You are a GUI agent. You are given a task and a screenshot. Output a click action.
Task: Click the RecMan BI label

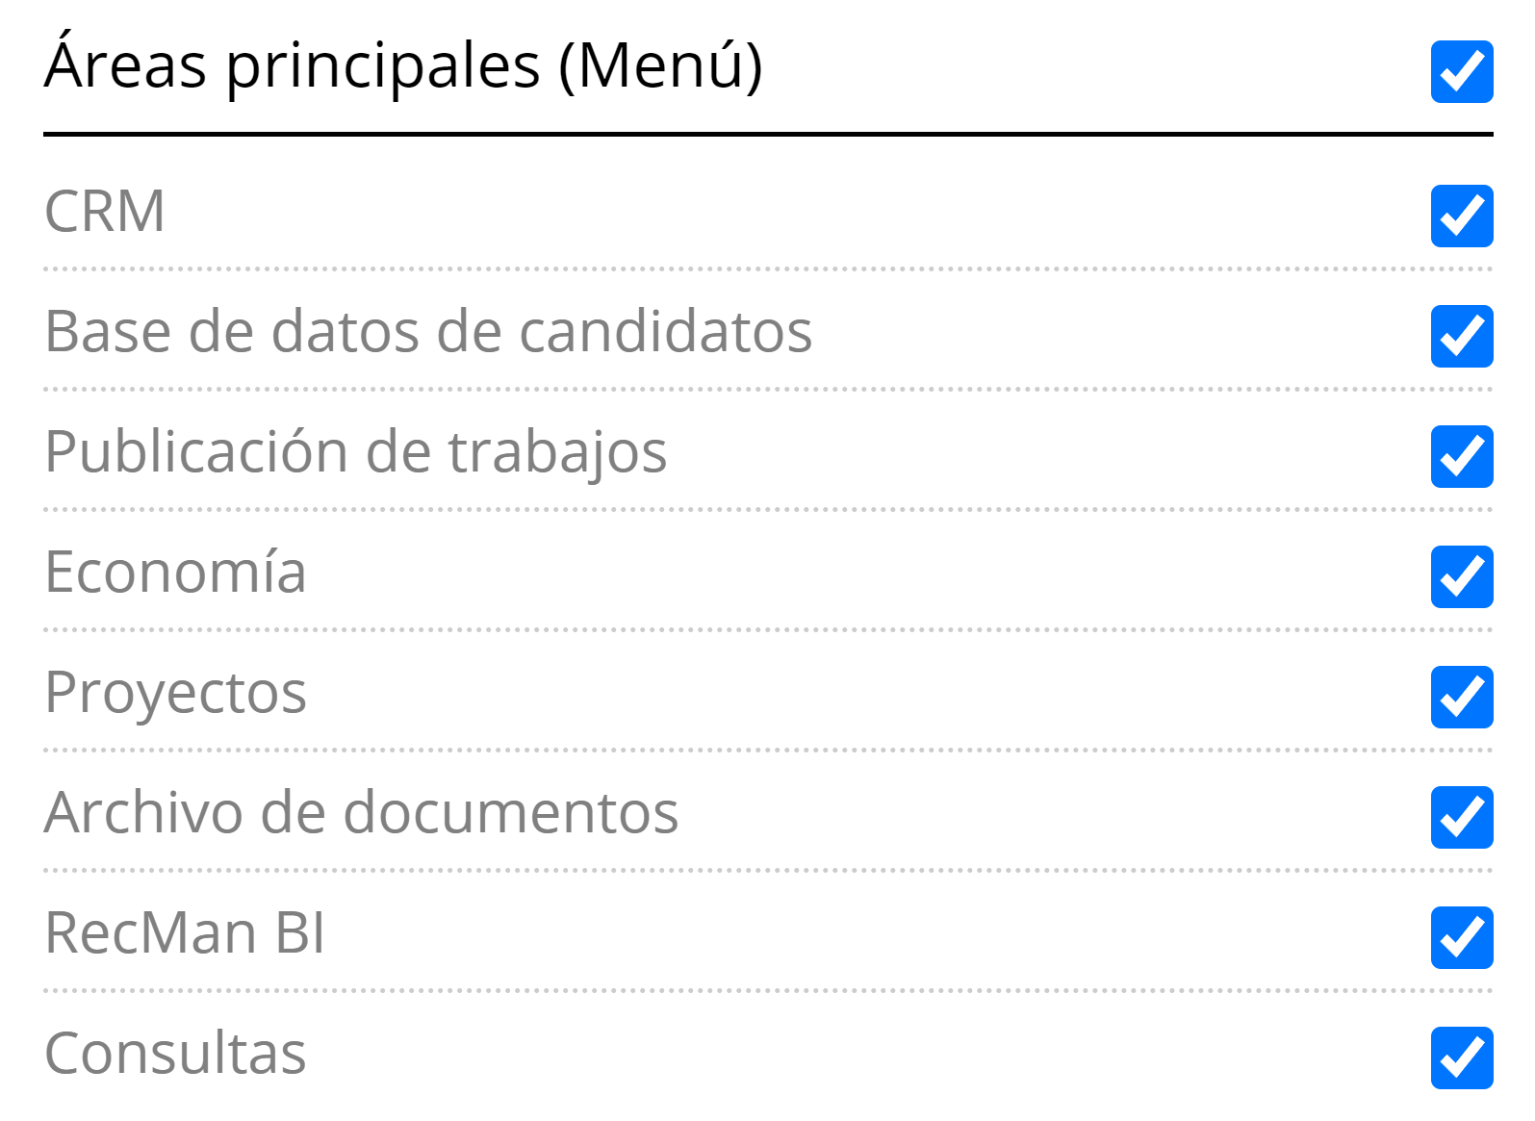pyautogui.click(x=185, y=932)
